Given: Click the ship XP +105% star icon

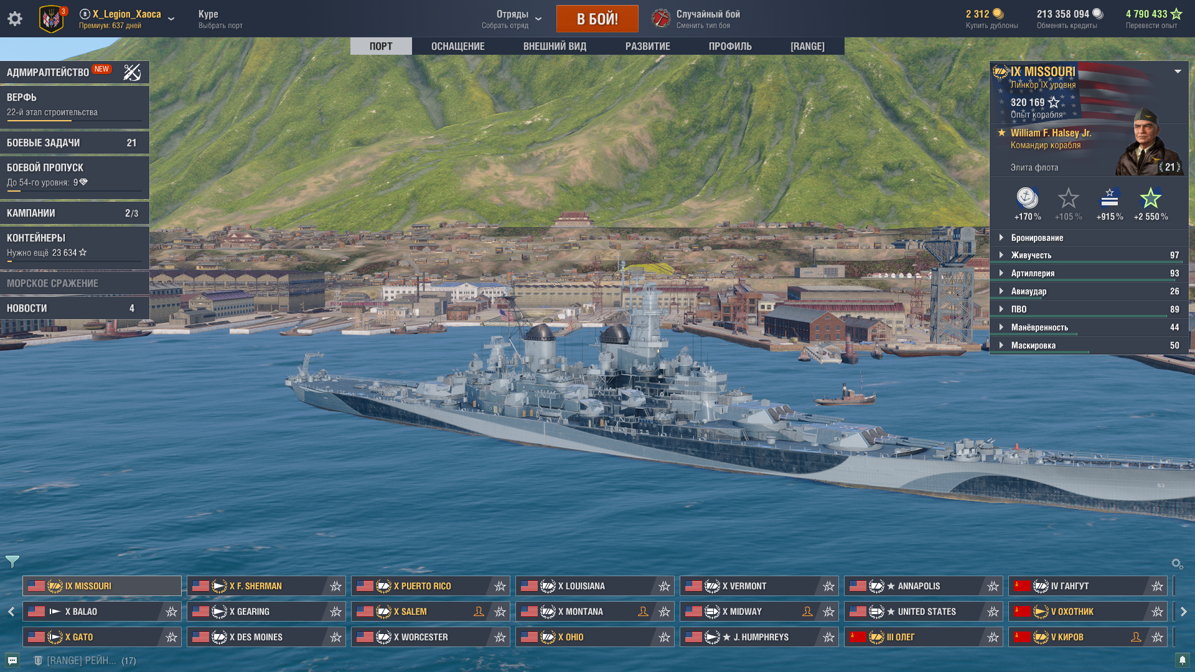Looking at the screenshot, I should coord(1068,198).
